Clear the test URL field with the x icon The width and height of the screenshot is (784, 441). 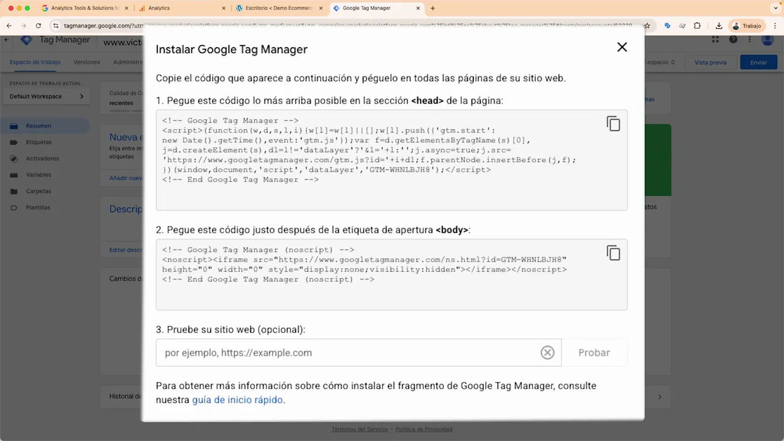click(547, 352)
